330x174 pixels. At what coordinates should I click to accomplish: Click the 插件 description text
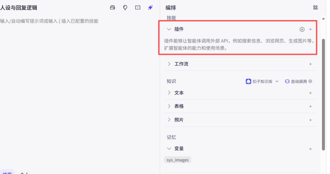click(239, 45)
